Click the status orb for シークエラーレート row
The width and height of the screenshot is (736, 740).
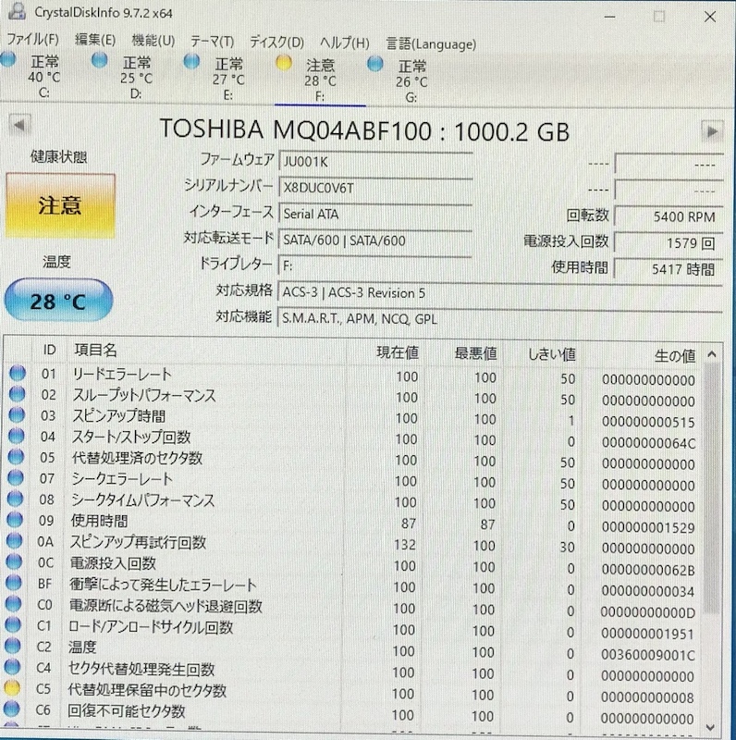coord(16,477)
